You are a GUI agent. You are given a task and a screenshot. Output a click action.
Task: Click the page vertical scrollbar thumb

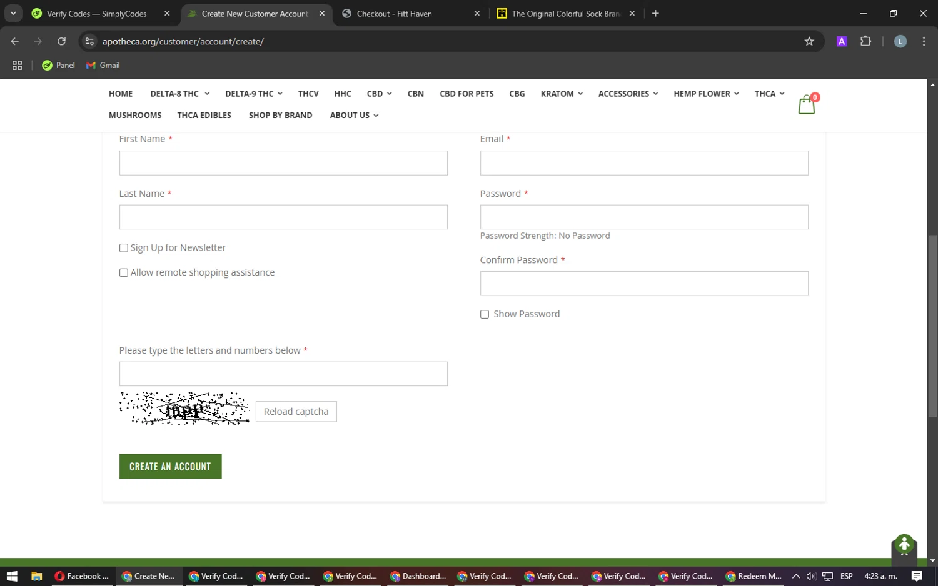pyautogui.click(x=932, y=325)
